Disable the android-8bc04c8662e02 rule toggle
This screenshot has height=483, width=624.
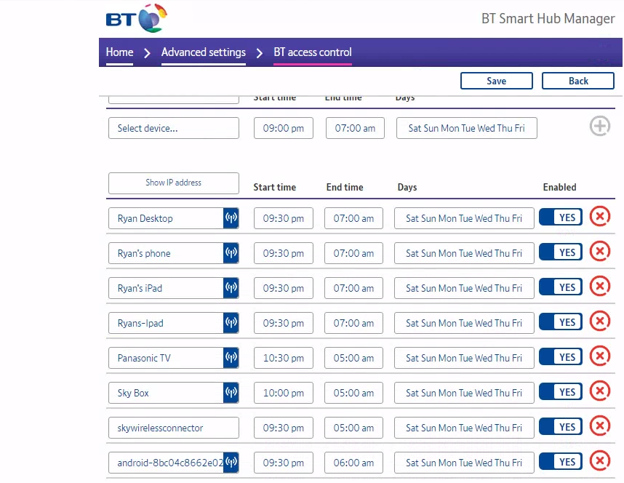[x=560, y=462]
